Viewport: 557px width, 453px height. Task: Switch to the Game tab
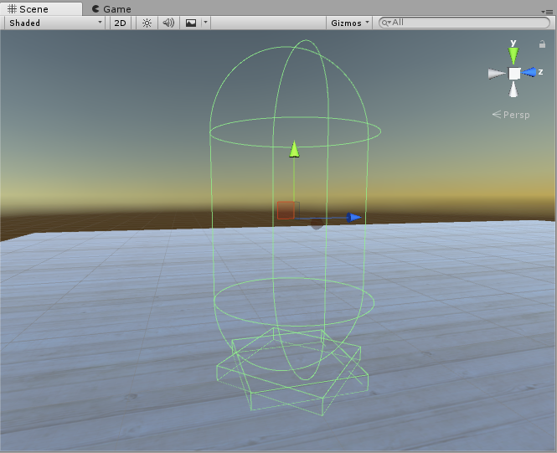point(111,9)
